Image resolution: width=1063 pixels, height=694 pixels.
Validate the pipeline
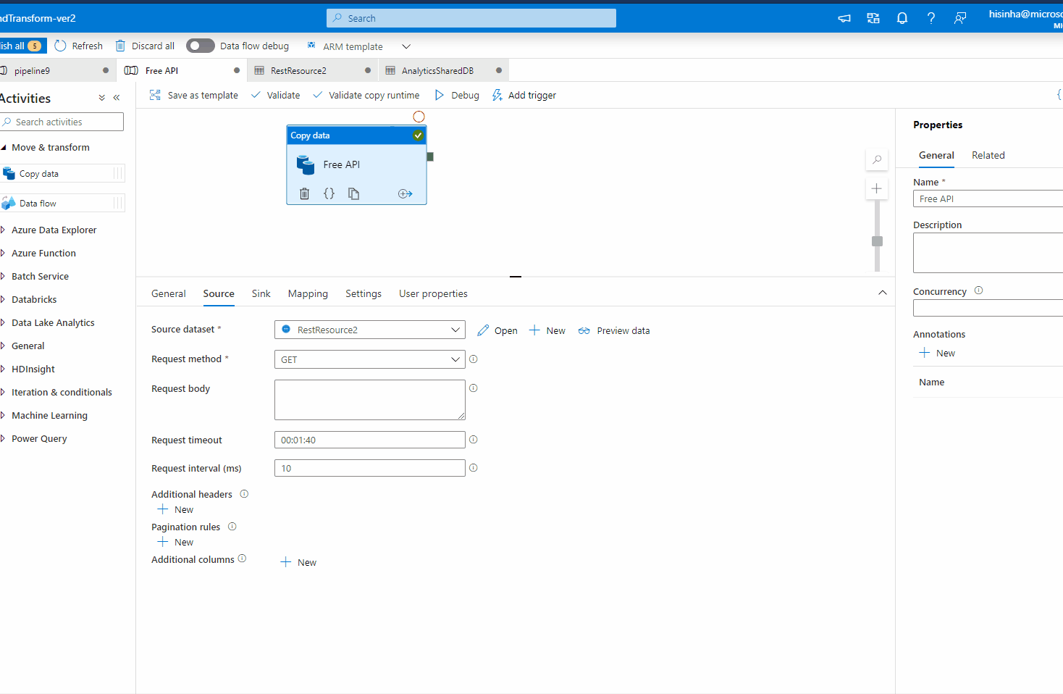tap(275, 95)
